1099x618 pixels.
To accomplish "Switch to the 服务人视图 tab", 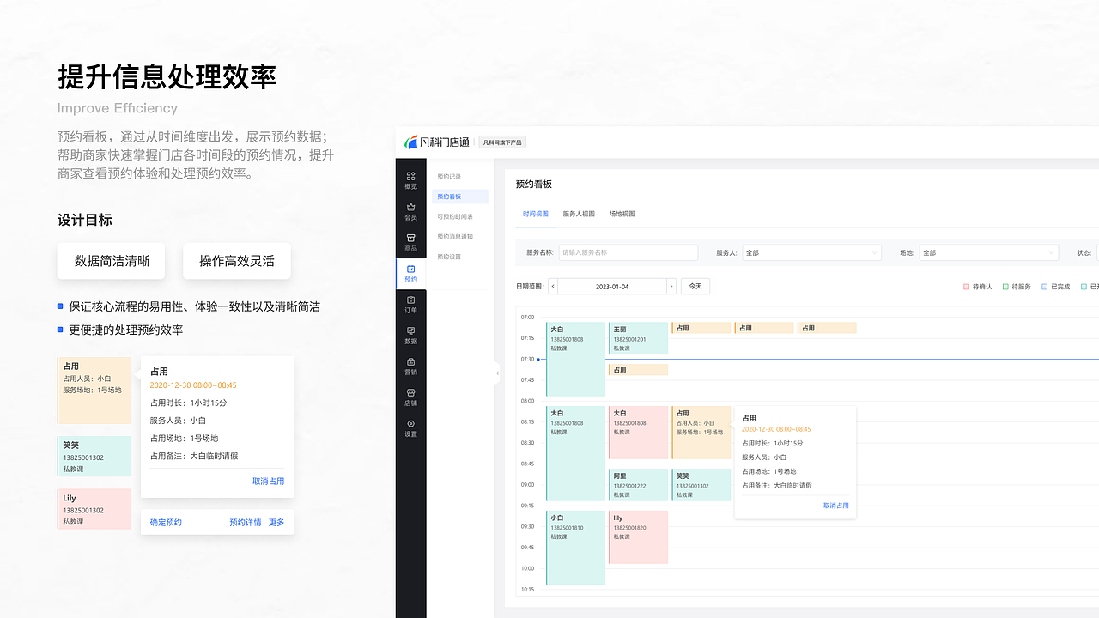I will click(578, 214).
